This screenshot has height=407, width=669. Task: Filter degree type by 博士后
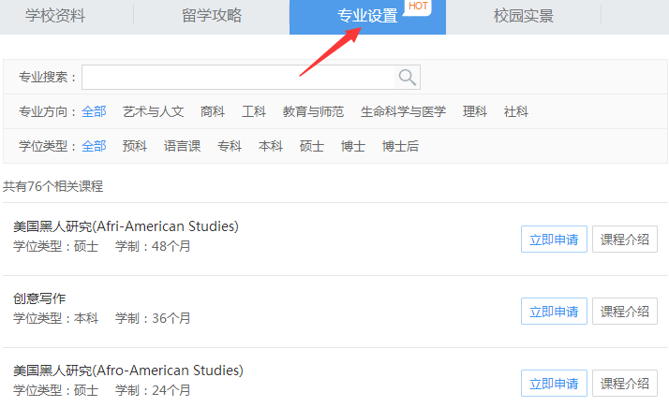400,146
